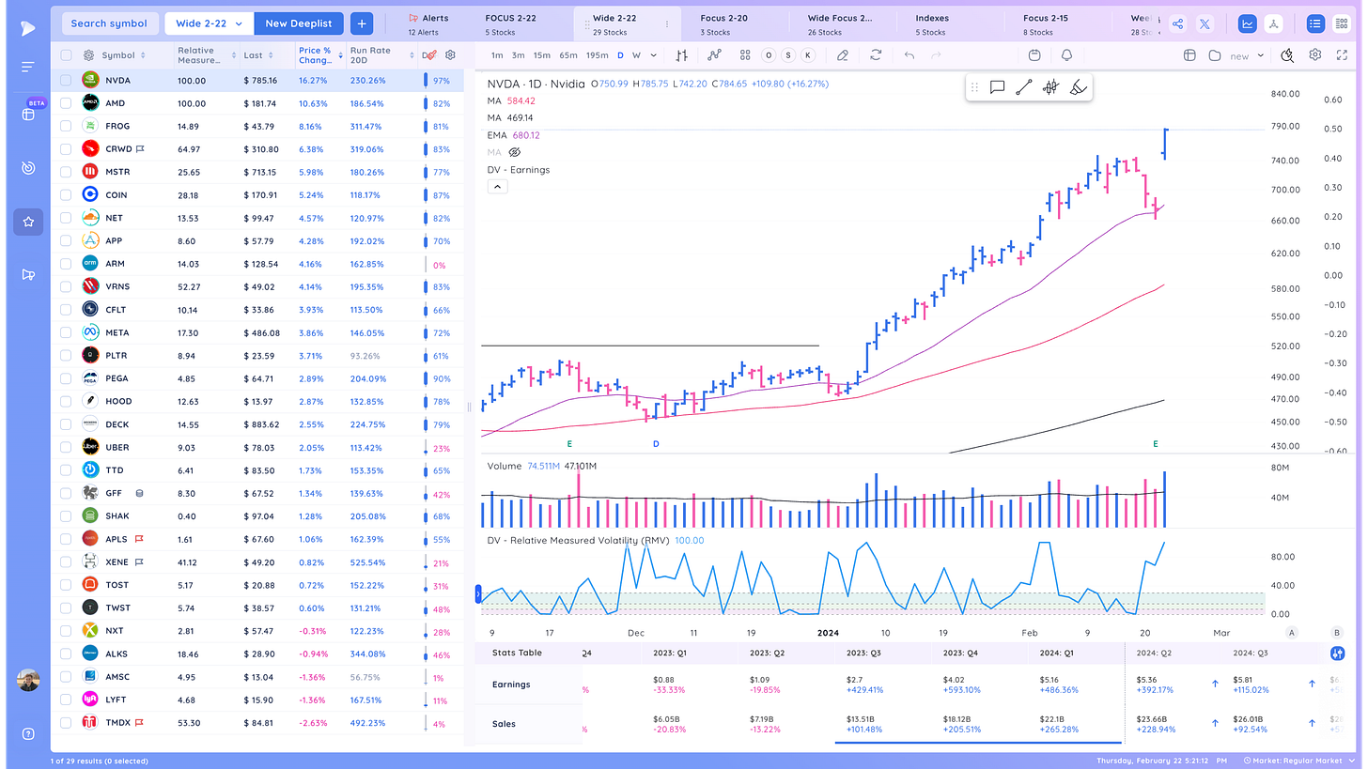Viewport: 1368px width, 769px height.
Task: Expand chart to fullscreen
Action: click(x=1342, y=55)
